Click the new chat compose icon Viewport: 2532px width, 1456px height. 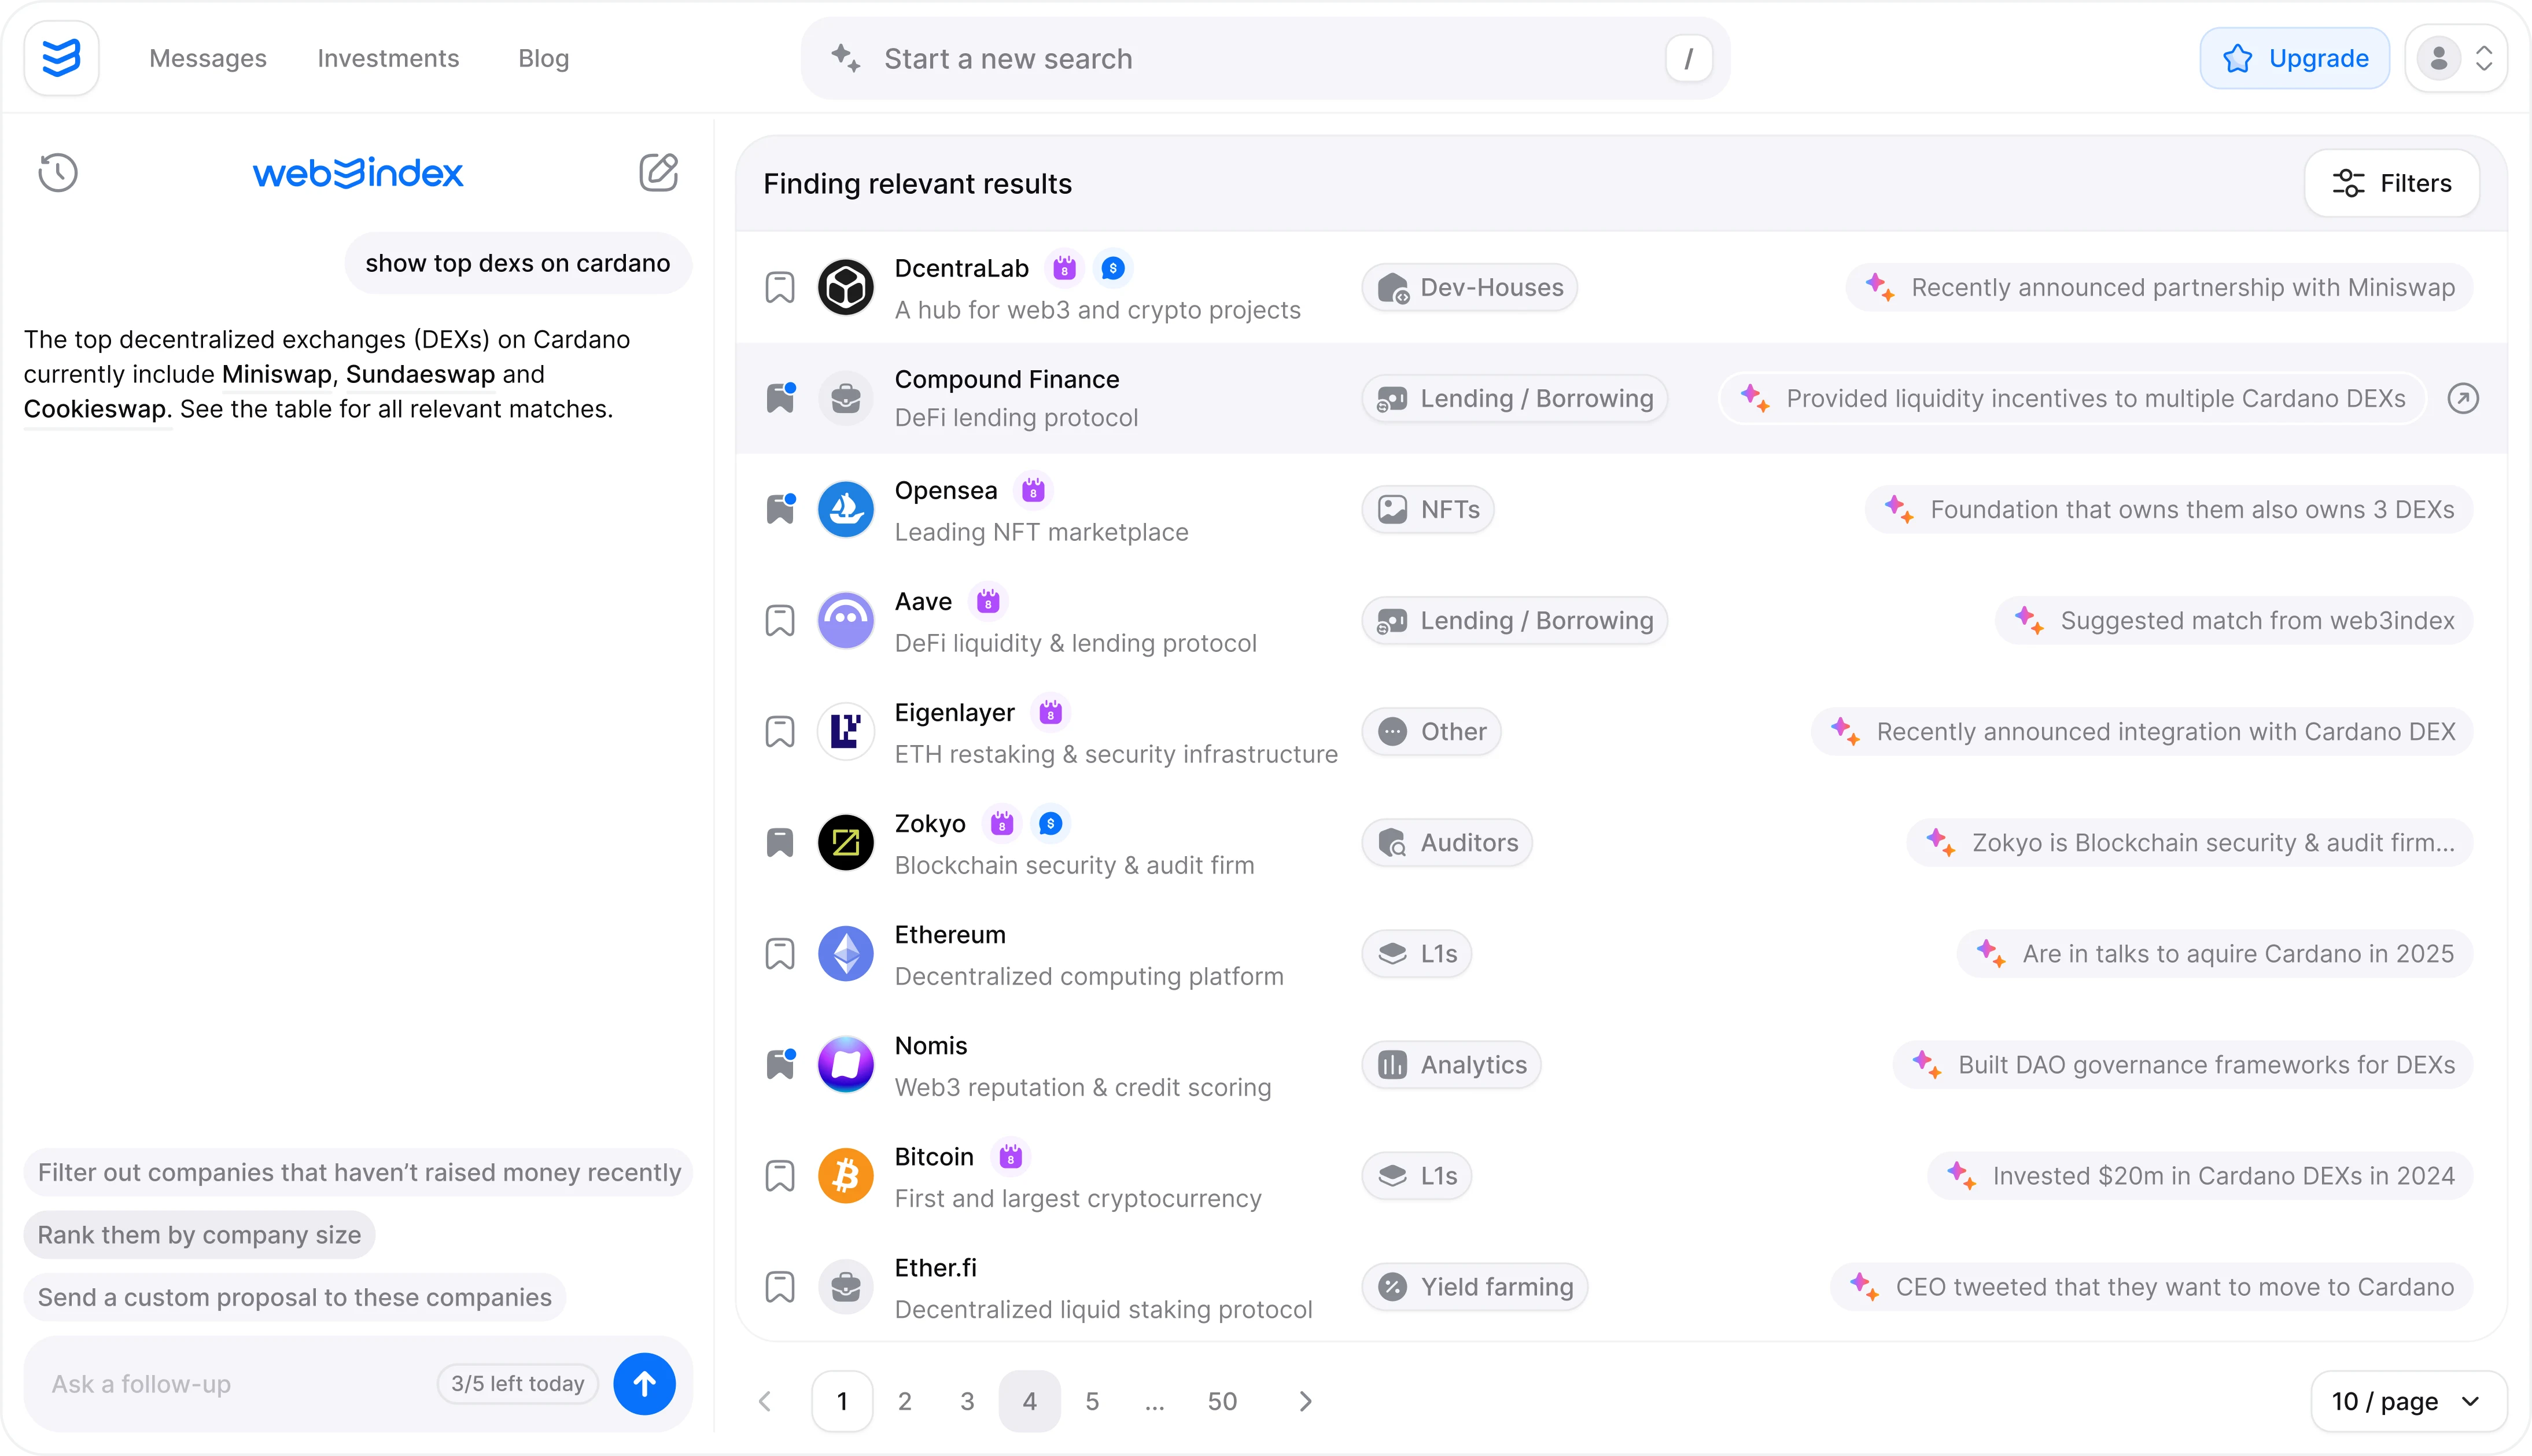pos(658,172)
